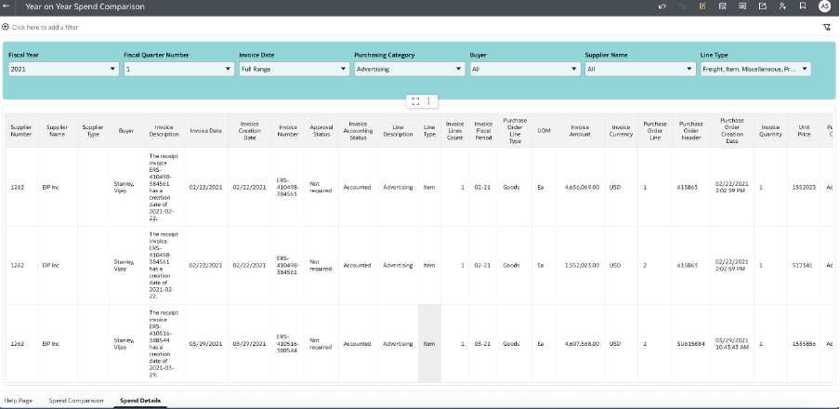
Task: Click the Export share icon
Action: tap(763, 7)
